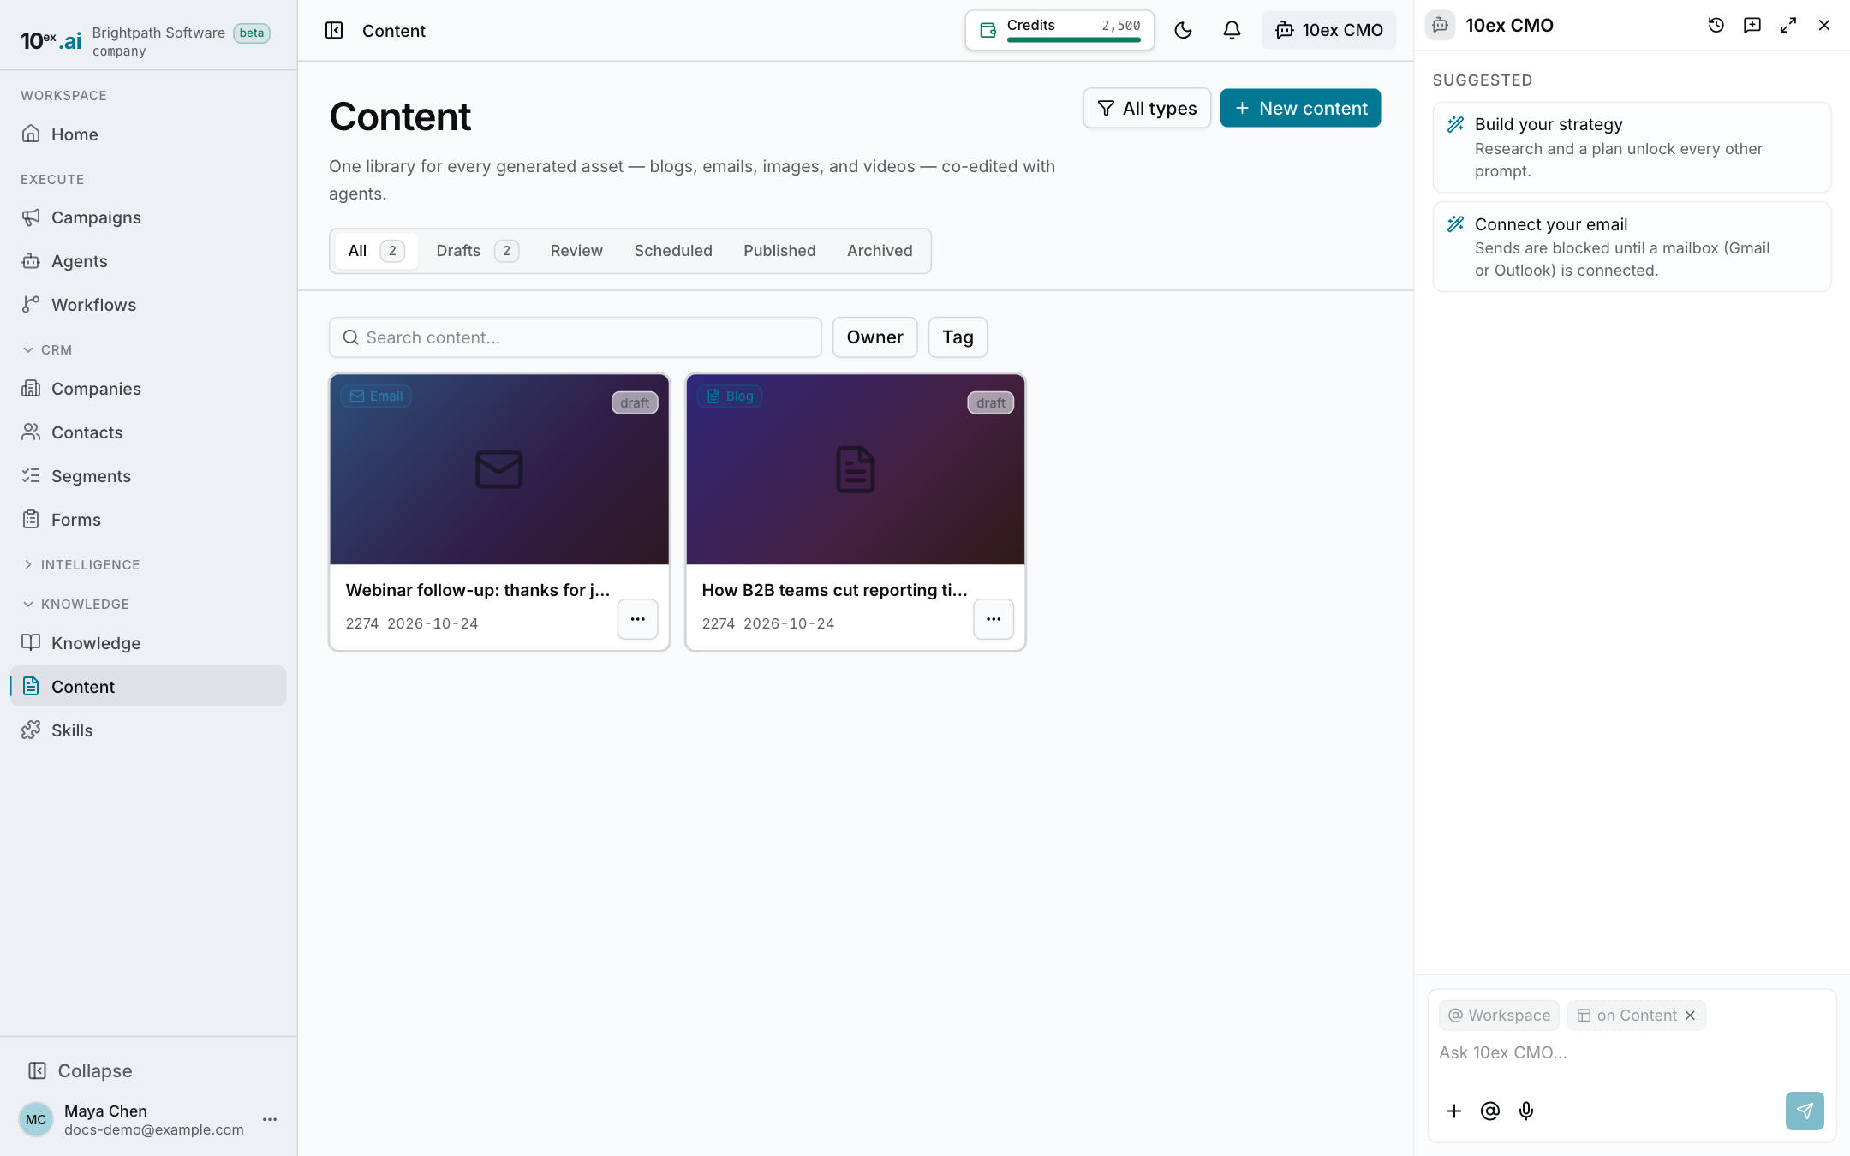
Task: Focus the Ask 10ex CMO input
Action: [1631, 1052]
